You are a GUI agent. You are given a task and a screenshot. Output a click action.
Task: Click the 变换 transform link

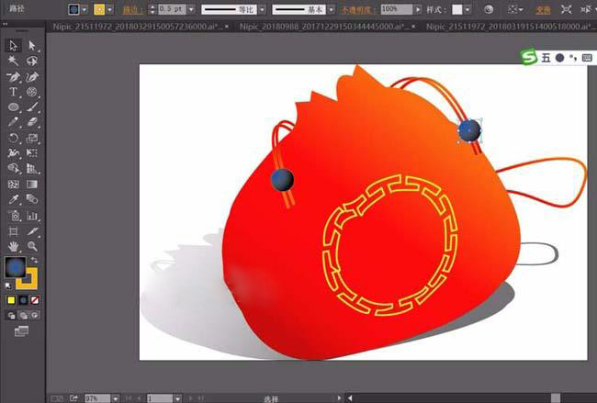544,8
